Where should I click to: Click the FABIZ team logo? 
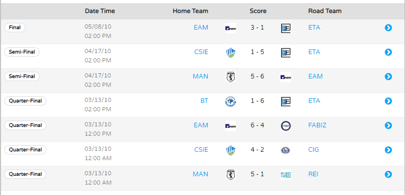click(286, 126)
